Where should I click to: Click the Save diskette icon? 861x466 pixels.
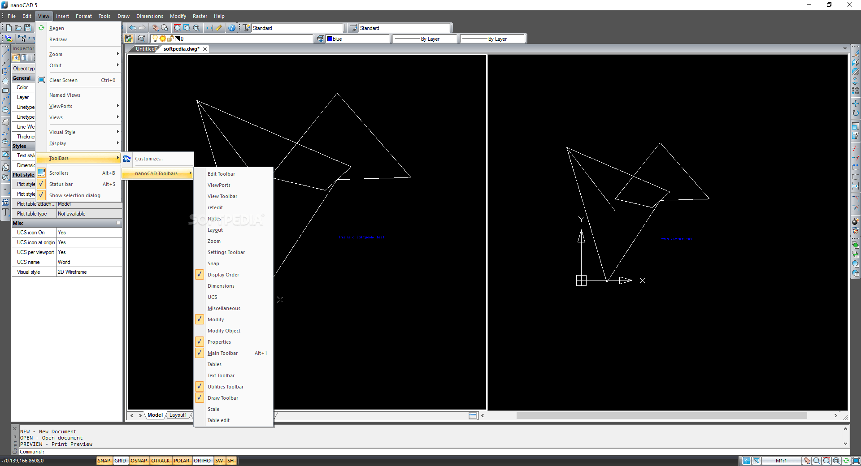(28, 28)
